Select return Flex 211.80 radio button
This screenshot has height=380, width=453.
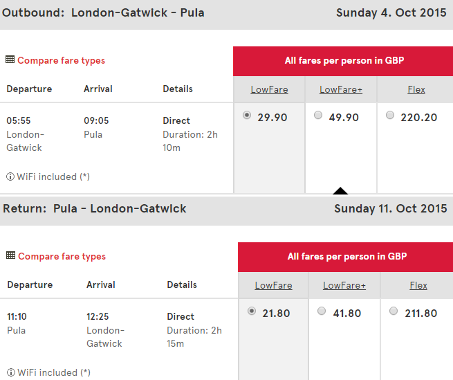(x=394, y=311)
